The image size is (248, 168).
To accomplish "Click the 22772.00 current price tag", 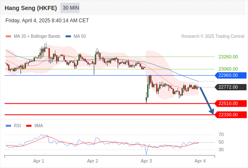I will coord(231,87).
